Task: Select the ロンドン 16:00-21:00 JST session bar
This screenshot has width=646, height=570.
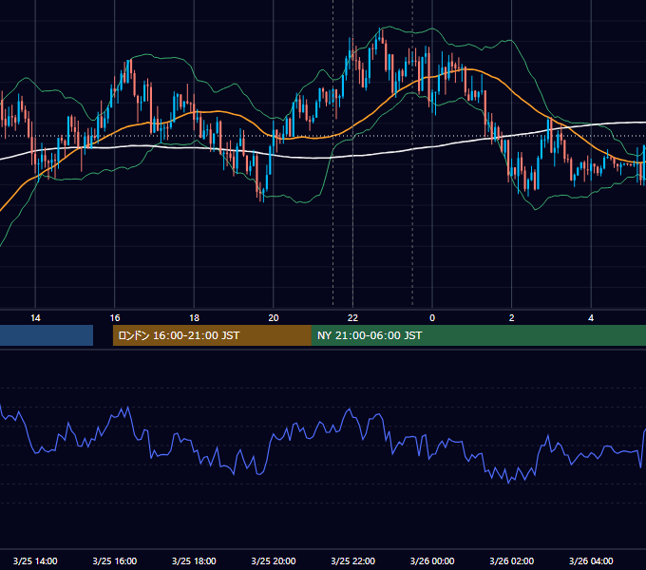Action: [212, 335]
